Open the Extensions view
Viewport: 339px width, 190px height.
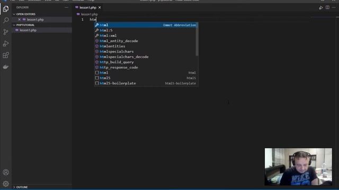coord(6,55)
